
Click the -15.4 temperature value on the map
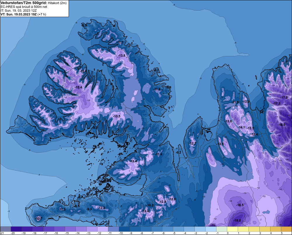coord(78,87)
